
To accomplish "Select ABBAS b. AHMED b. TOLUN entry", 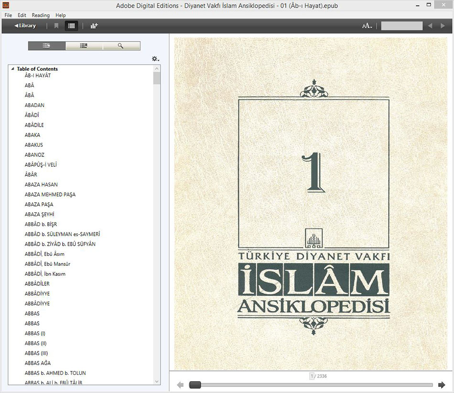I will click(55, 373).
